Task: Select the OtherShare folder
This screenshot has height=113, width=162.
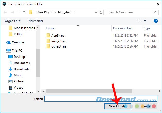Action: [59, 46]
